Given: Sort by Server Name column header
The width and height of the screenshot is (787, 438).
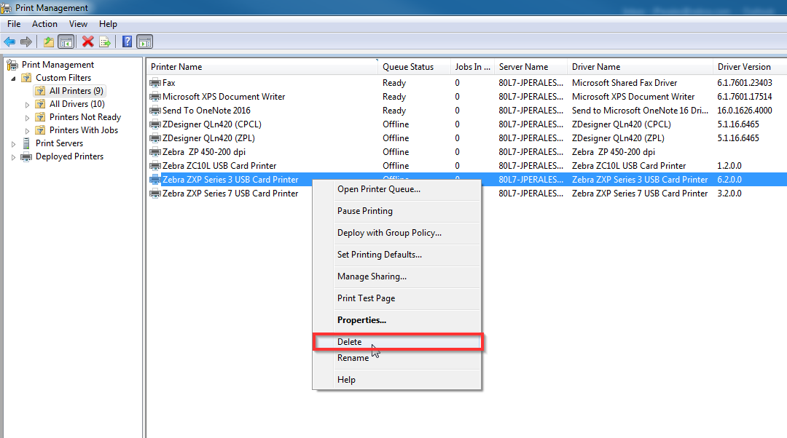Looking at the screenshot, I should (531, 67).
